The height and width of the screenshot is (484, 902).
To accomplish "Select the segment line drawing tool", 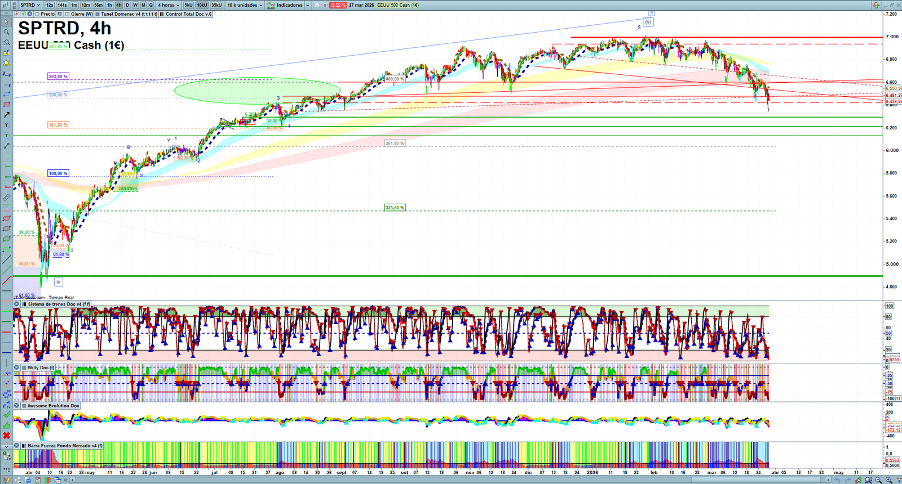I will click(6, 146).
